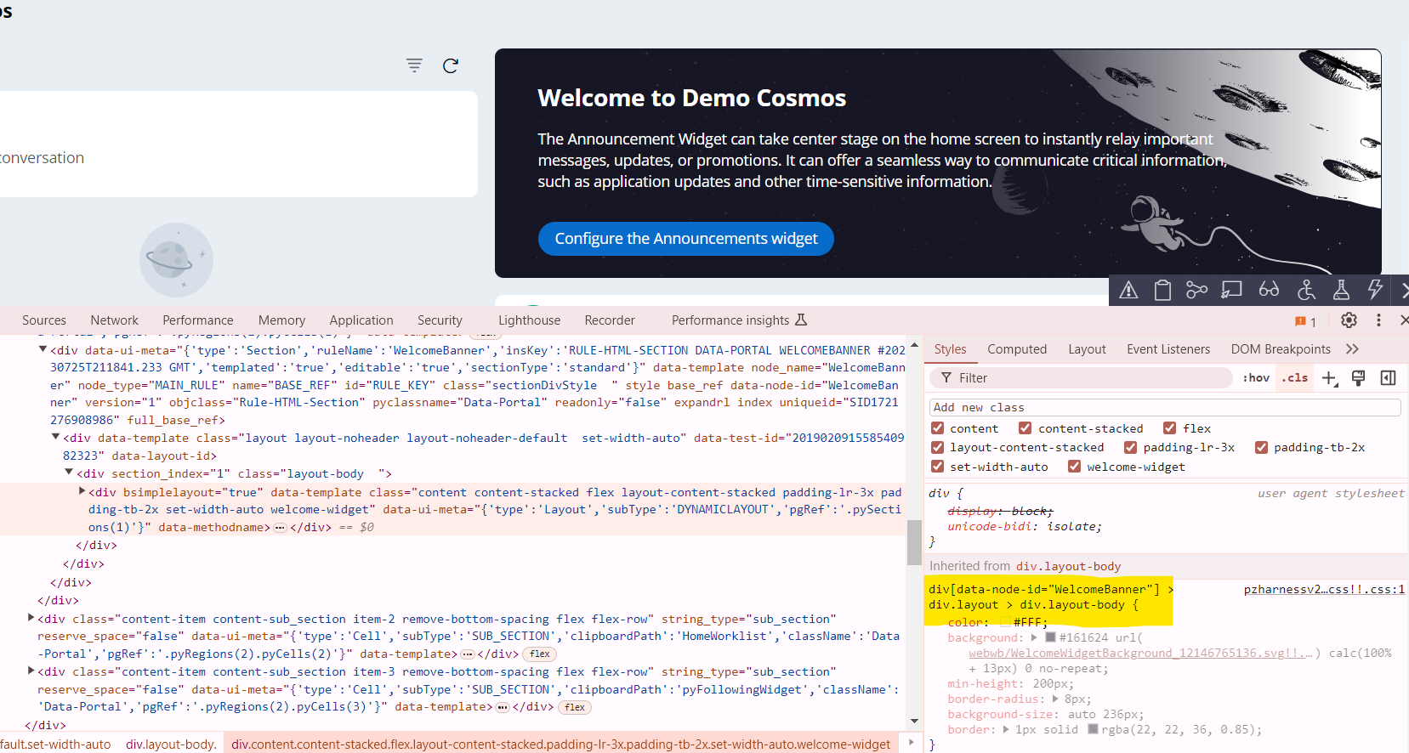1409x753 pixels.
Task: Uncheck the content class checkbox
Action: 938,428
